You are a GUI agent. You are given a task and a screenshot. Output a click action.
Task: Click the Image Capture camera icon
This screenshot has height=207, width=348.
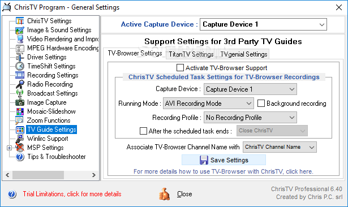(20, 102)
